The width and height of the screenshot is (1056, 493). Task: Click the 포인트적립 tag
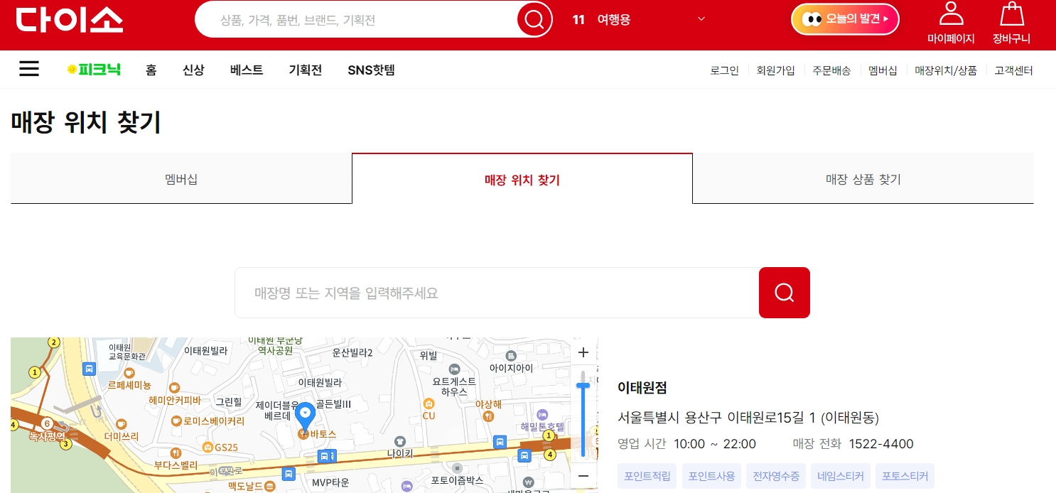(x=647, y=476)
